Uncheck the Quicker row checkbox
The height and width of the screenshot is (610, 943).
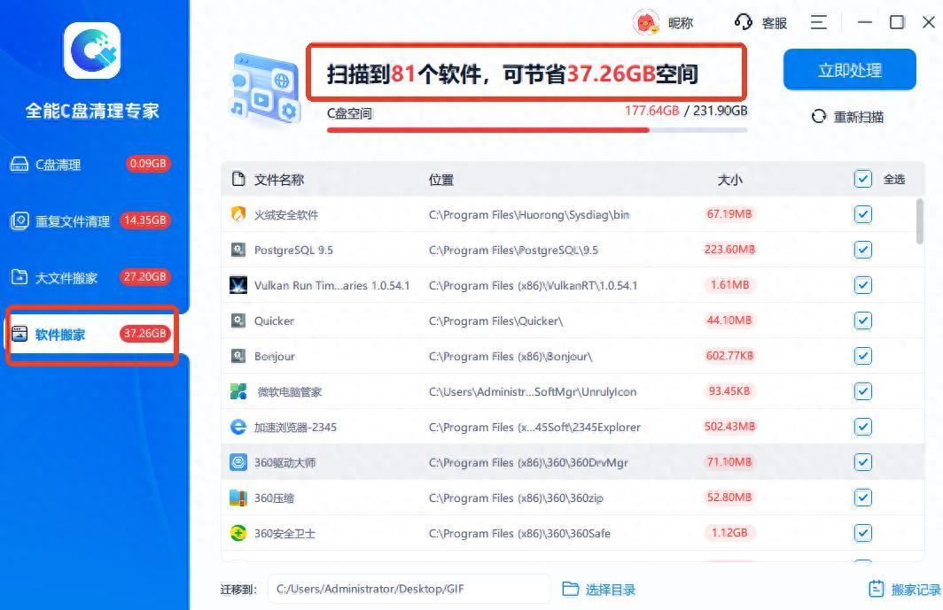coord(863,320)
